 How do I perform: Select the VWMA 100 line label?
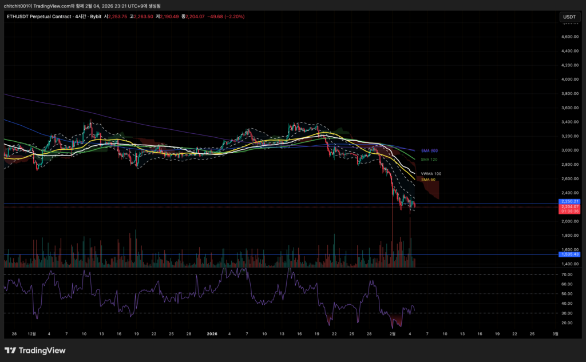click(431, 173)
